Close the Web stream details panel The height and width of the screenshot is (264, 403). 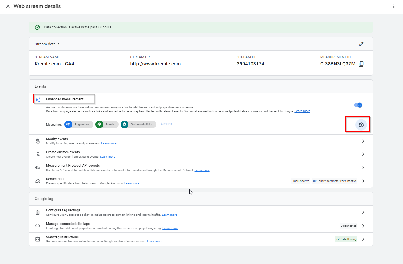pyautogui.click(x=8, y=6)
